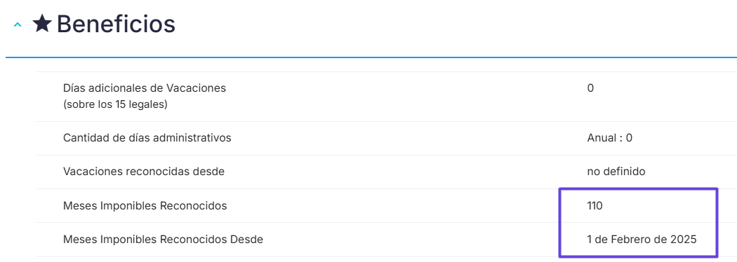Screen dimensions: 737x262
Task: Click the blue divider under Beneficios
Action: pos(371,57)
